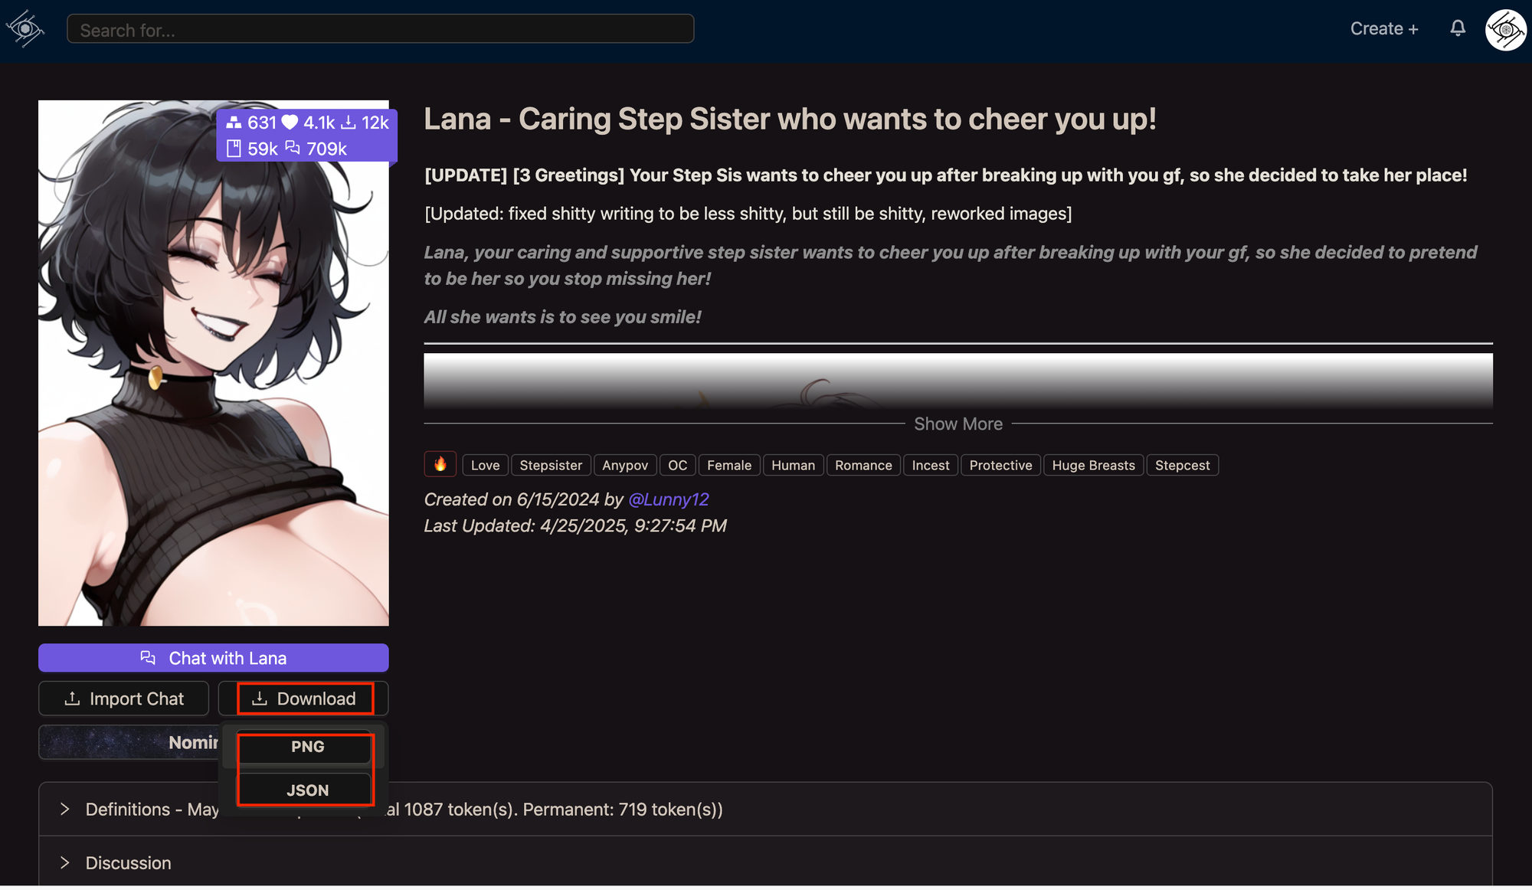Open creator profile @Lunny12 link

pos(668,499)
